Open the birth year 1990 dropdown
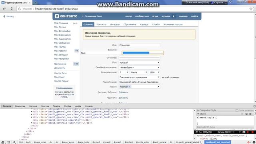Viewport: 256px width, 144px height. [x=154, y=72]
